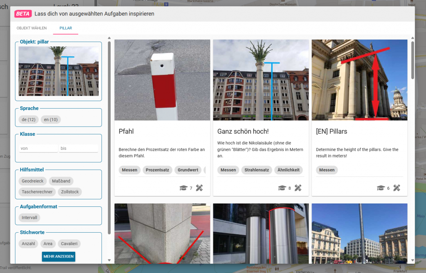Click the pink BETA badge
426x273 pixels.
[x=23, y=14]
